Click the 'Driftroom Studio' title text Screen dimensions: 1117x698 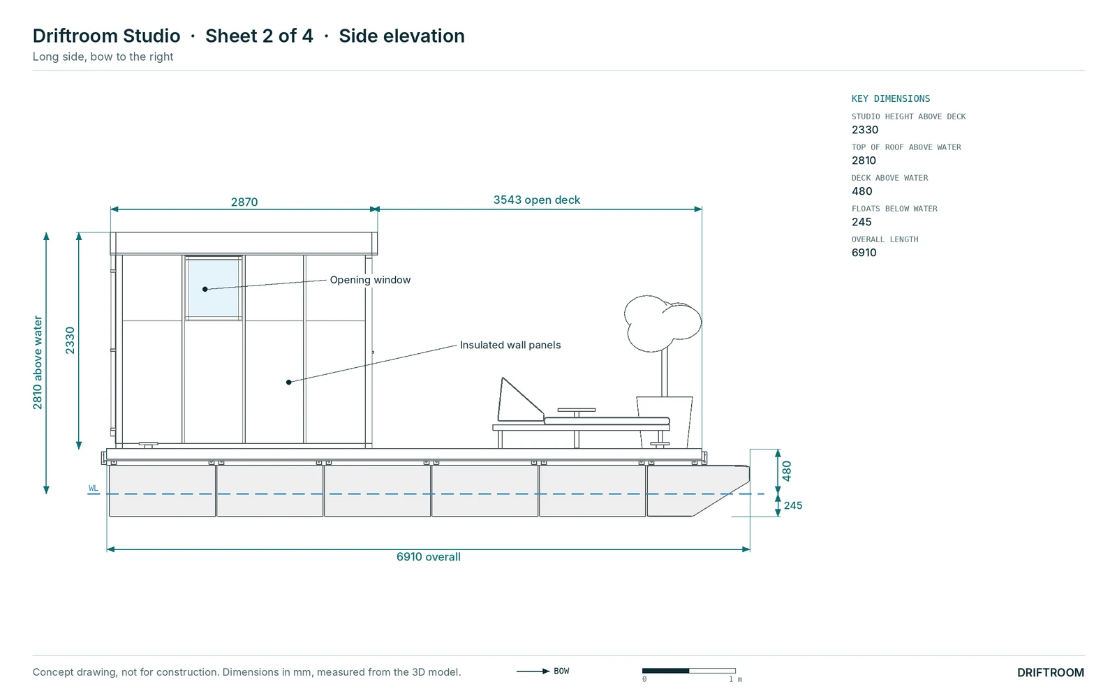tap(106, 36)
